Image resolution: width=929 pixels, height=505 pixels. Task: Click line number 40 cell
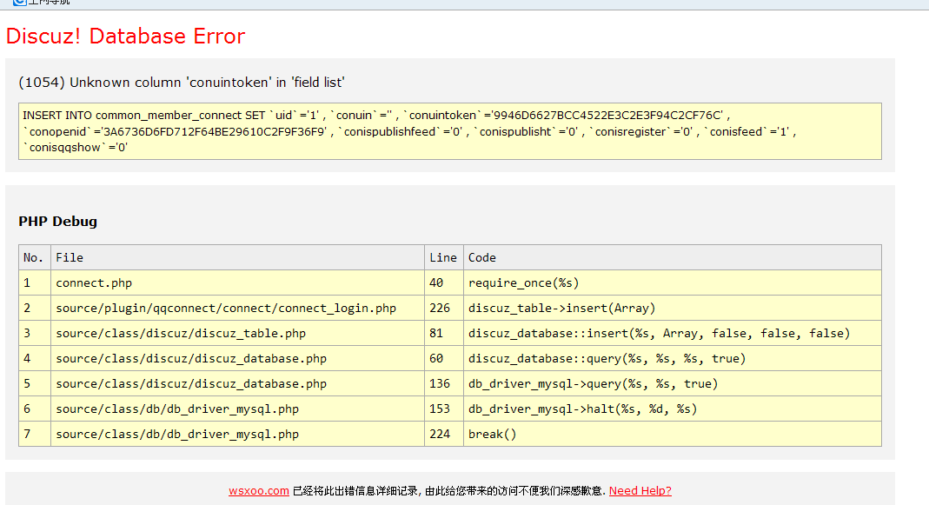[444, 282]
